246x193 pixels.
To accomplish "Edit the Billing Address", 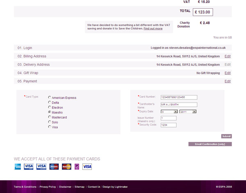I will (x=228, y=56).
